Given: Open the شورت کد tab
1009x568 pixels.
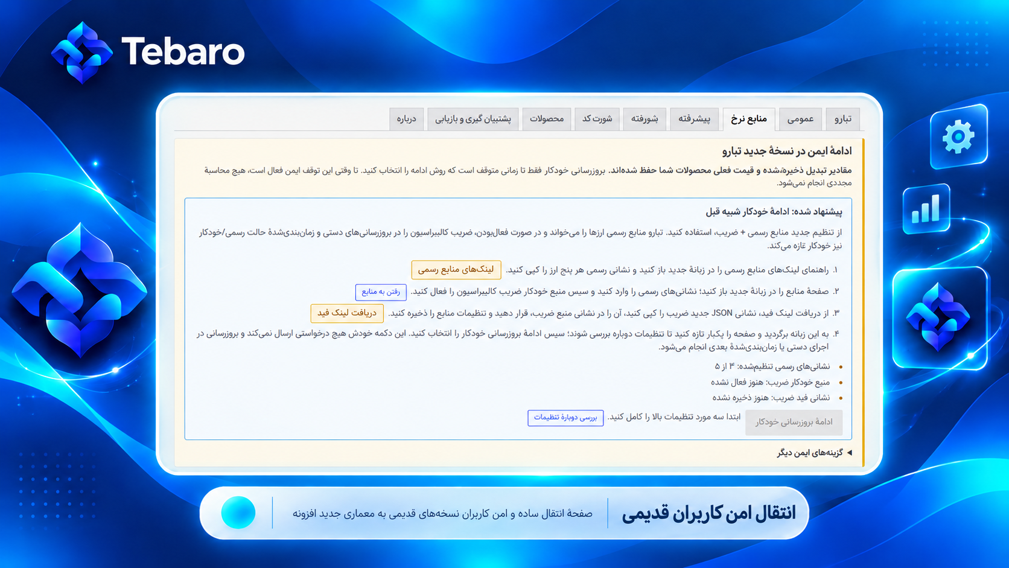Looking at the screenshot, I should 597,119.
